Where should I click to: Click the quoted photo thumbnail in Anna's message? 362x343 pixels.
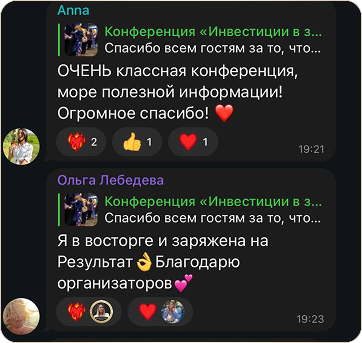81,40
